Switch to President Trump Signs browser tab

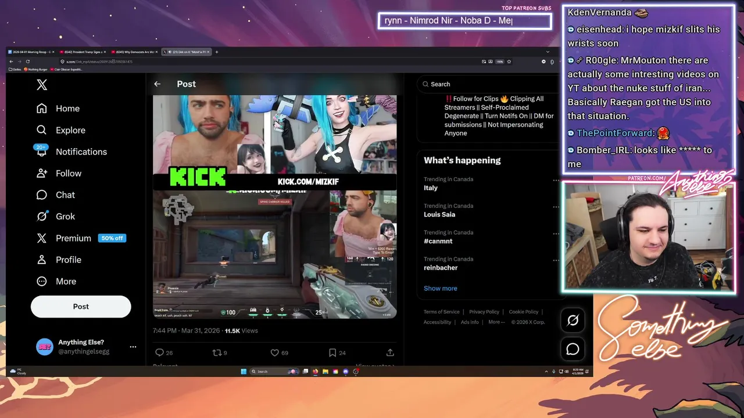(83, 52)
